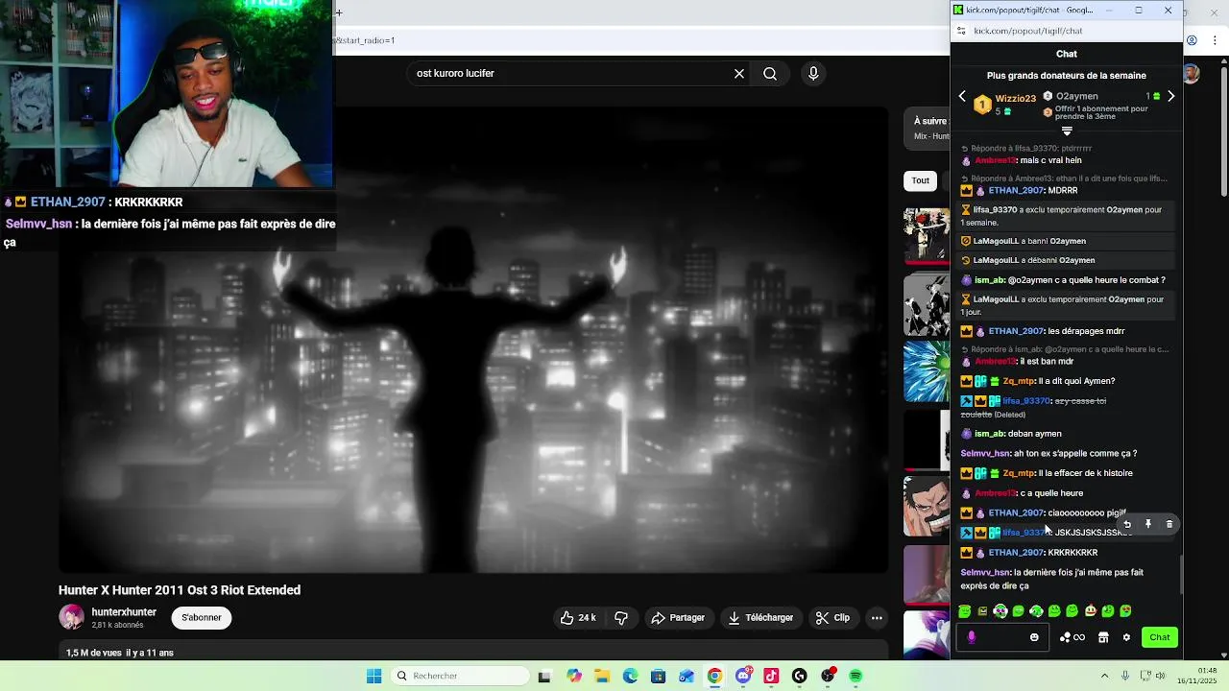Open the hunterxhunter channel name link
This screenshot has width=1229, height=691.
(x=124, y=612)
